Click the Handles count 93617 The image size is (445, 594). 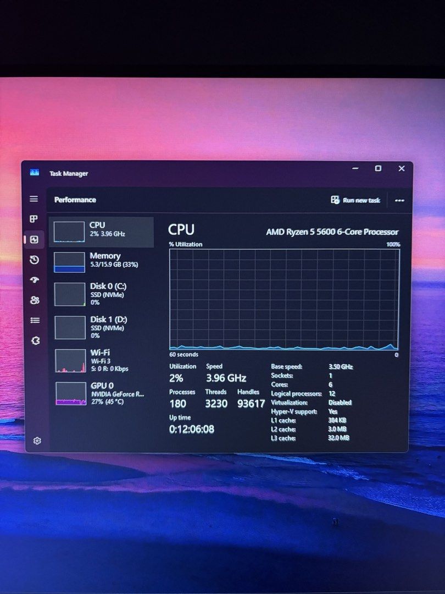coord(251,404)
